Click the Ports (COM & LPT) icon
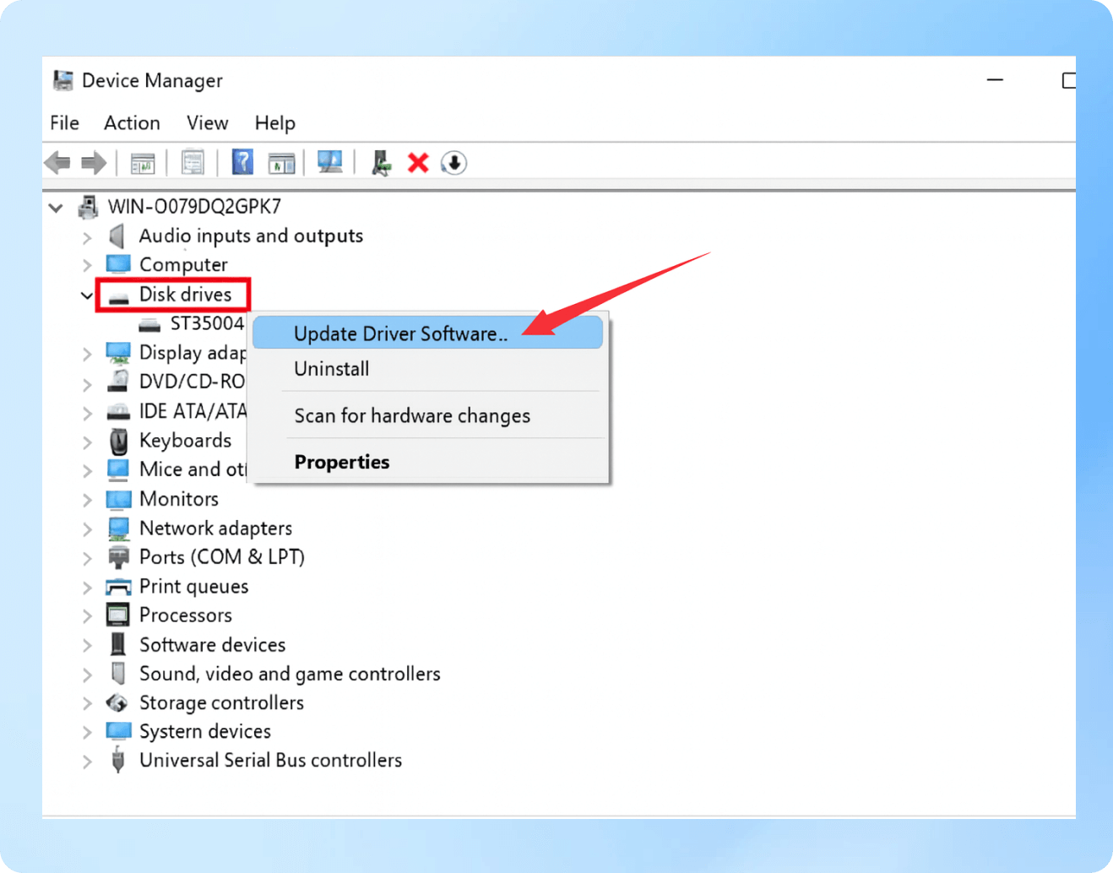This screenshot has height=873, width=1113. pyautogui.click(x=118, y=557)
